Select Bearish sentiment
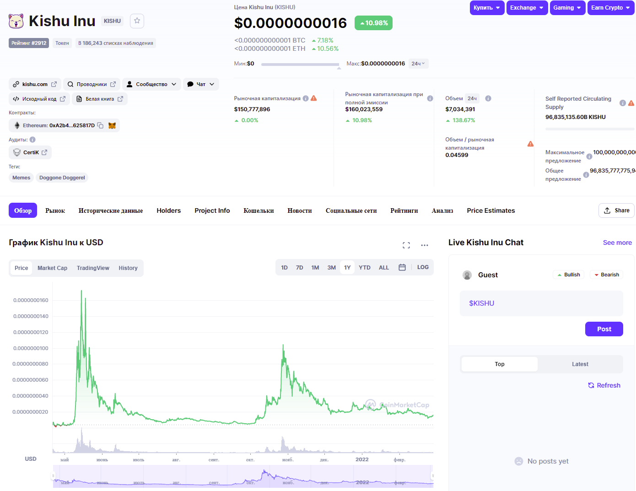 (x=606, y=275)
